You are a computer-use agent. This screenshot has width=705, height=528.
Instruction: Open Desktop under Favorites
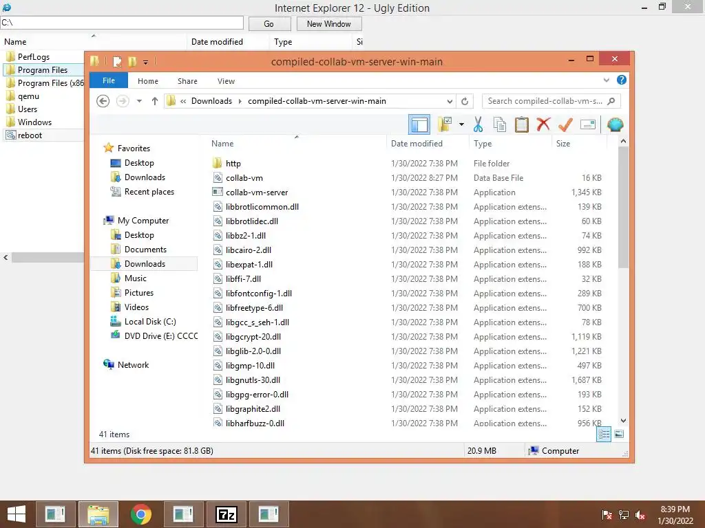[139, 162]
